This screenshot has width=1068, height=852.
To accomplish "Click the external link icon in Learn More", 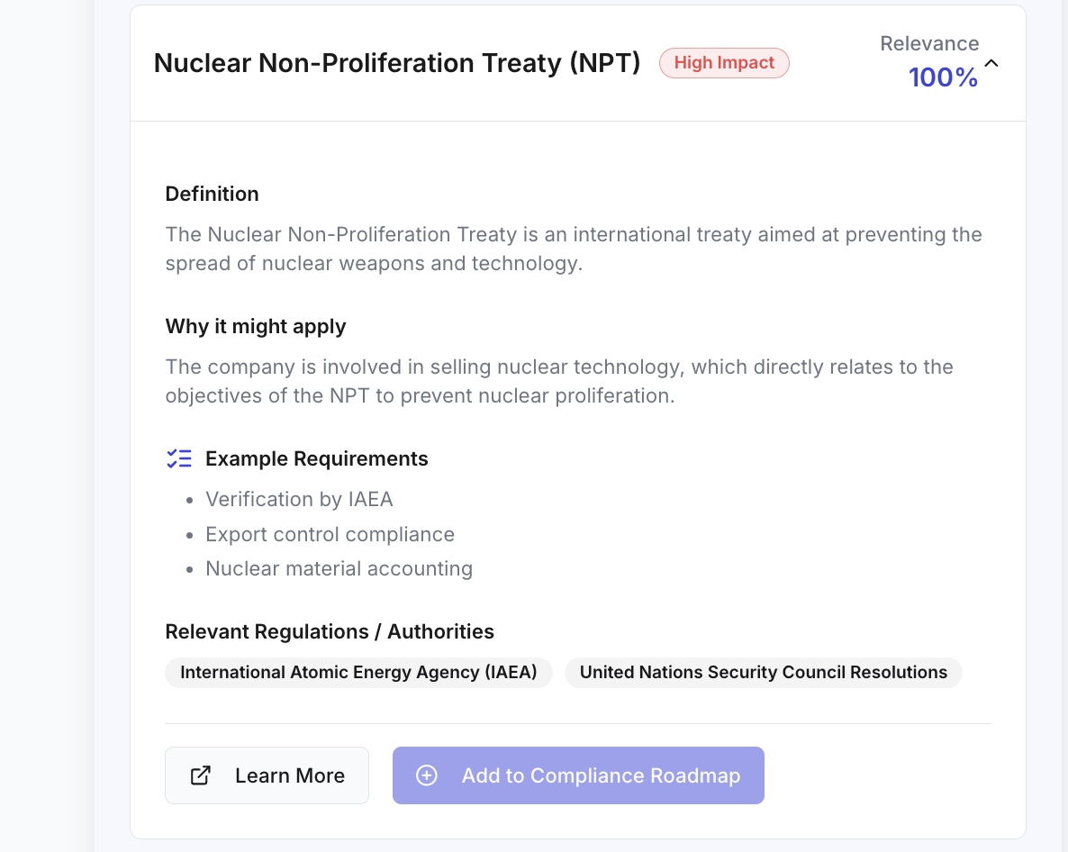I will [x=200, y=775].
